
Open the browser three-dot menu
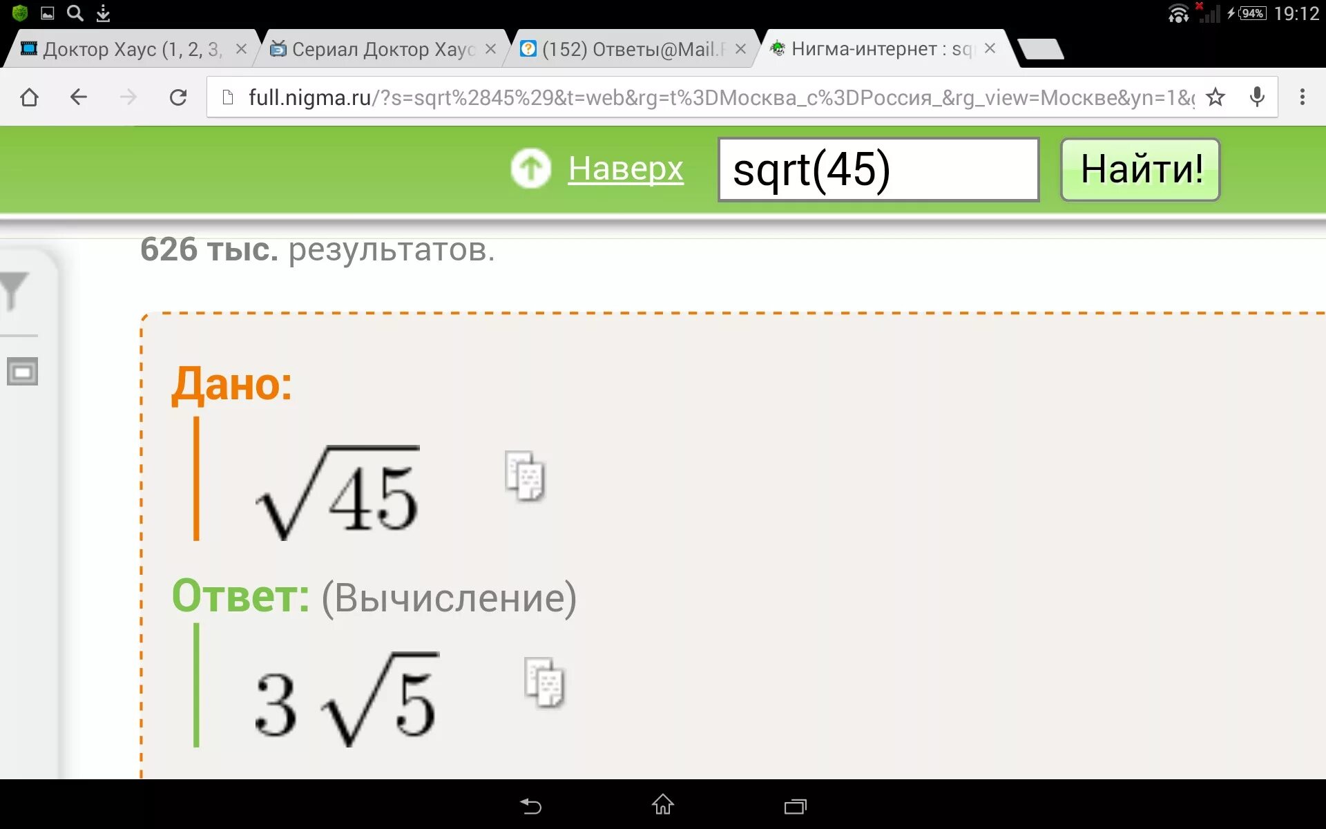coord(1303,97)
